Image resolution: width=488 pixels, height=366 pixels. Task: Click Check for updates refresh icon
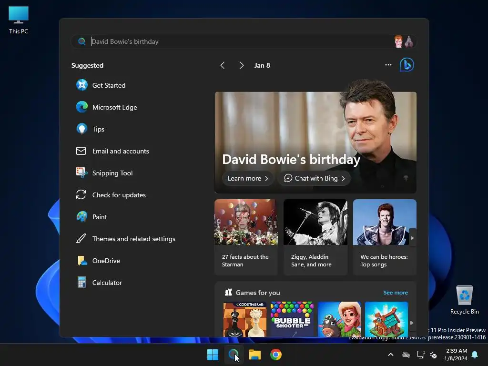click(81, 195)
